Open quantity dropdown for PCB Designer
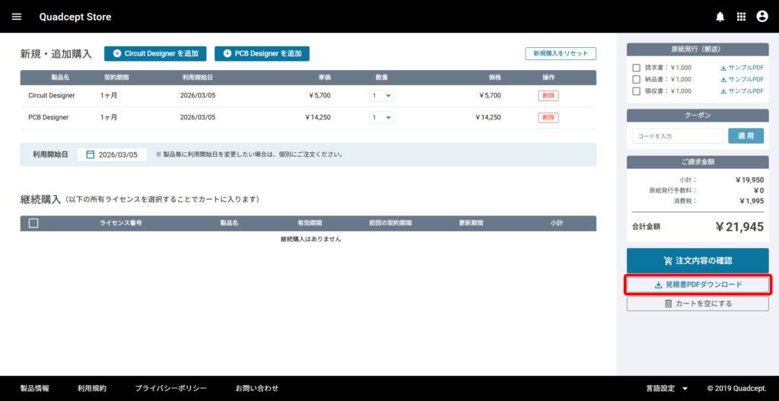Screen dimensions: 779x401 click(382, 118)
